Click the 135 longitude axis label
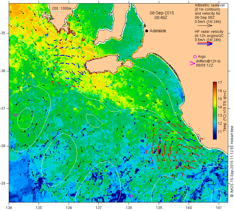This screenshot has width=234, height=211. [x=39, y=208]
